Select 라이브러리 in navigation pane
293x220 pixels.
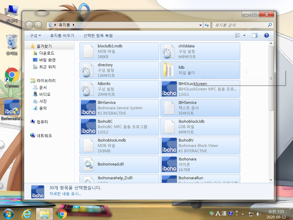[x=46, y=80]
